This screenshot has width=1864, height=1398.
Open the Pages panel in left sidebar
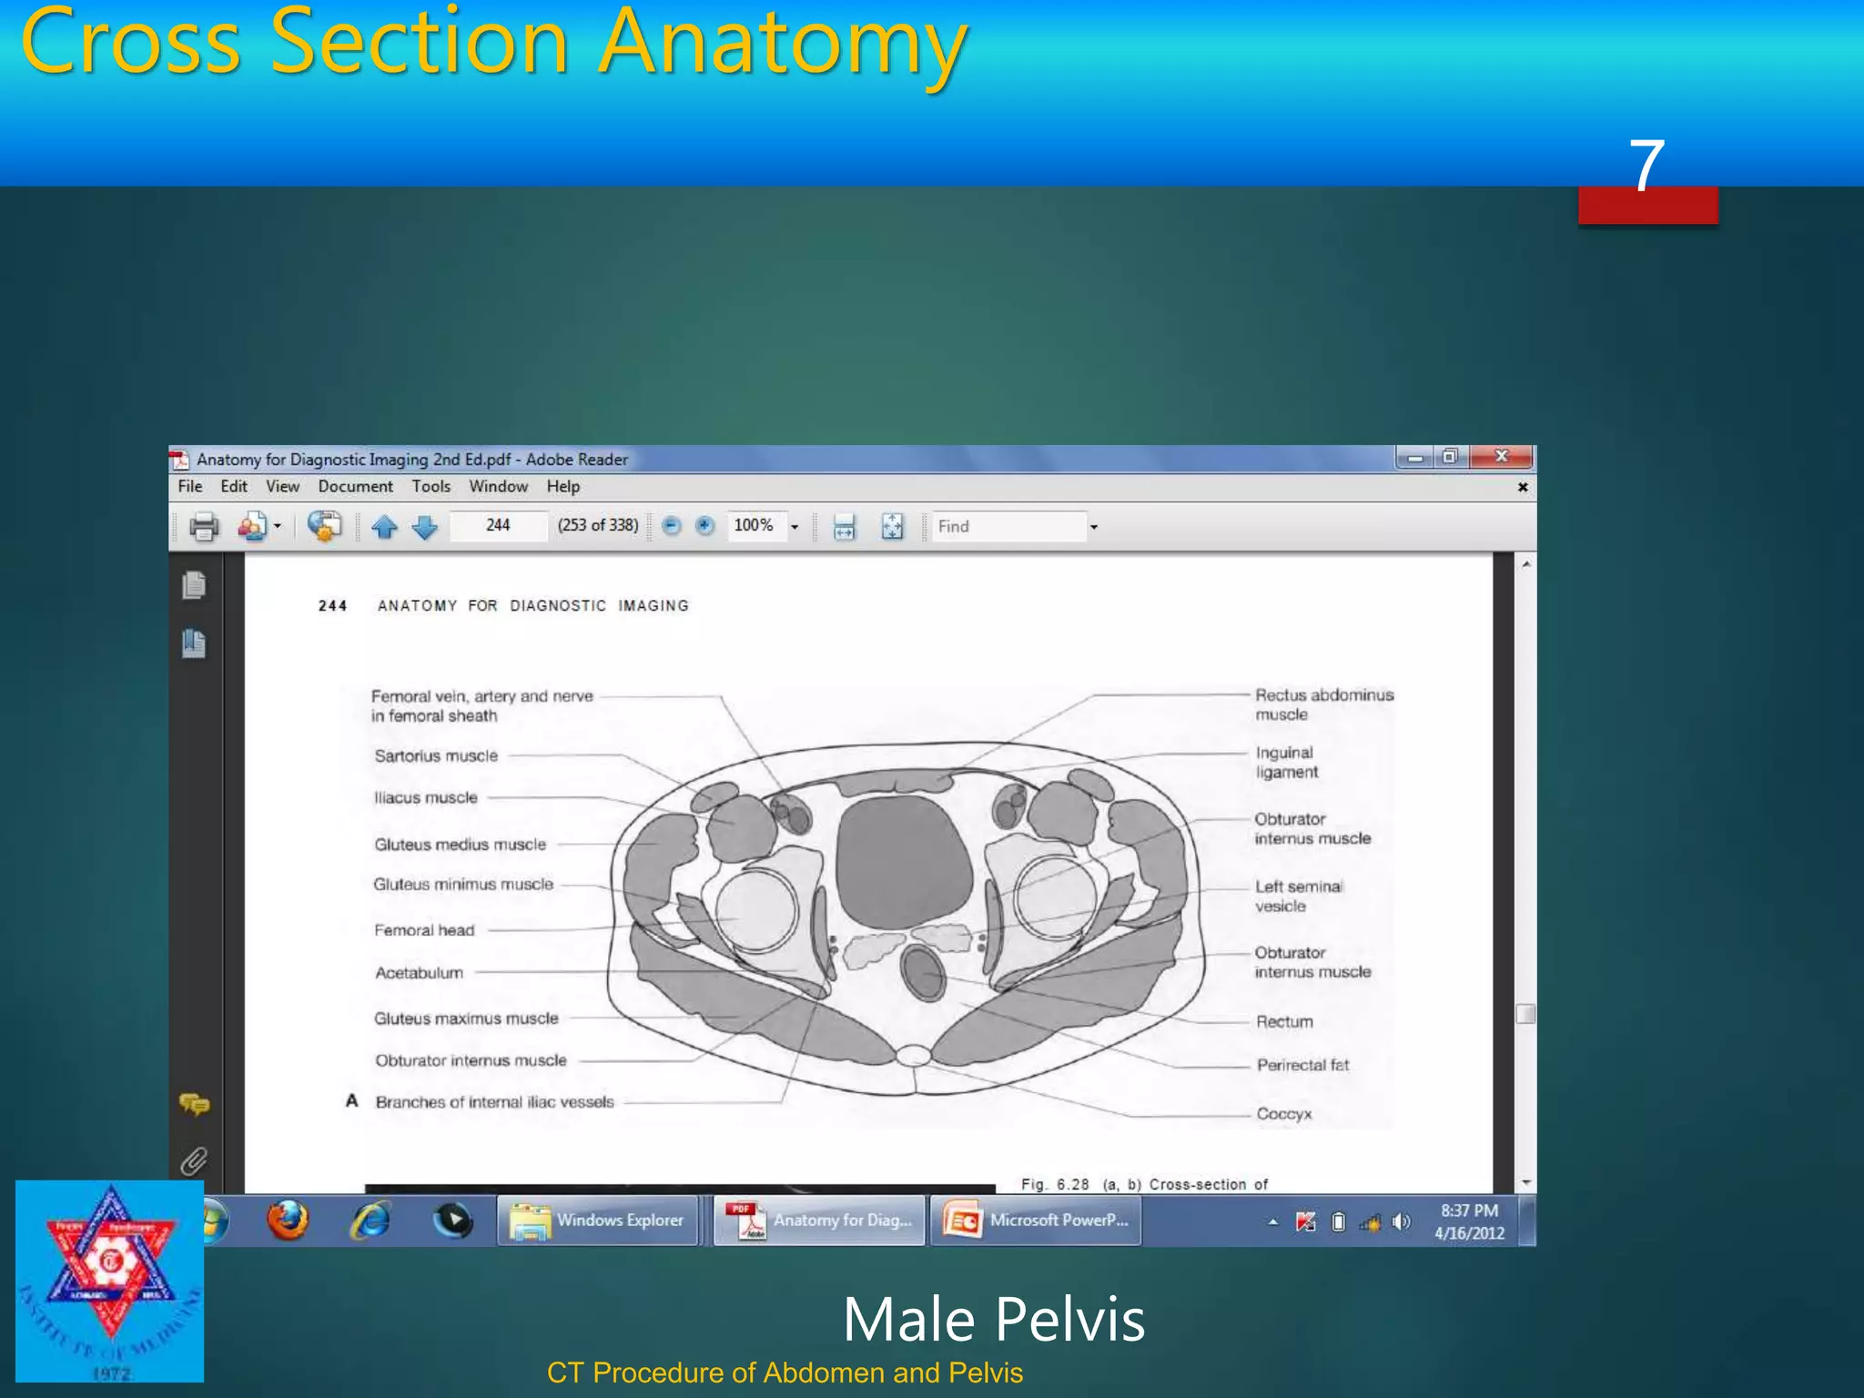194,584
